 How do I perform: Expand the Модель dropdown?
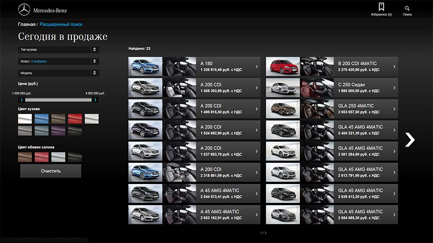point(58,73)
